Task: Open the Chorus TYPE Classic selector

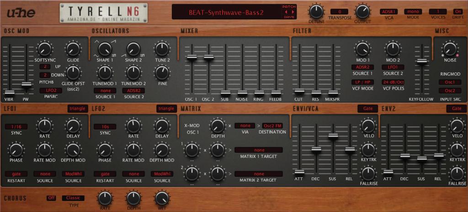Action: (73, 198)
